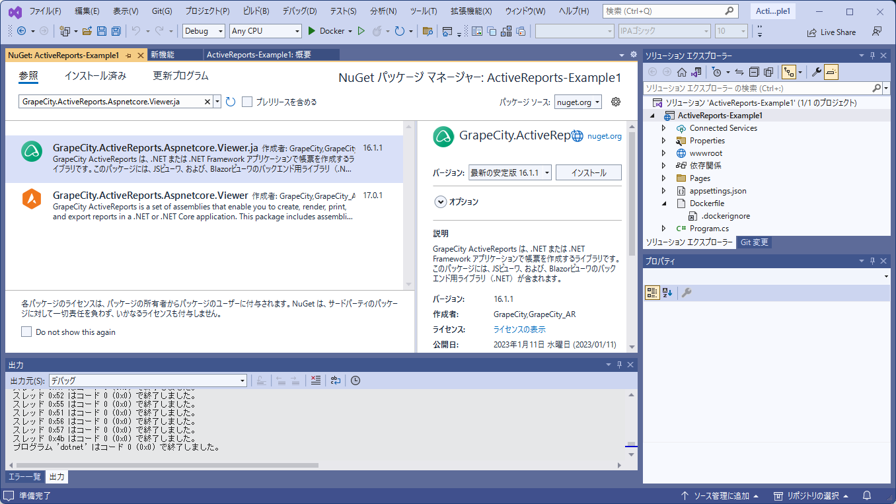Switch Properties panel to categorized view

pos(652,293)
